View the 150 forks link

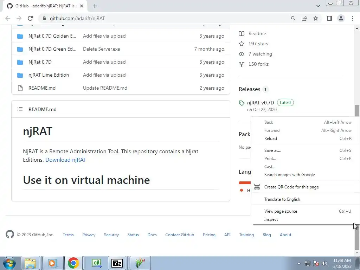click(254, 64)
